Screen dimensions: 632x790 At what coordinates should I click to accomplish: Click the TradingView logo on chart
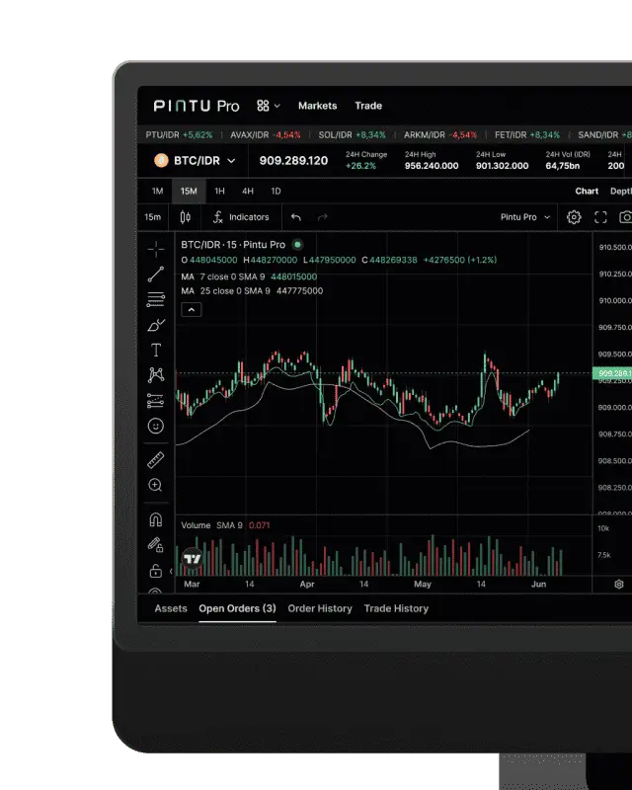click(192, 559)
